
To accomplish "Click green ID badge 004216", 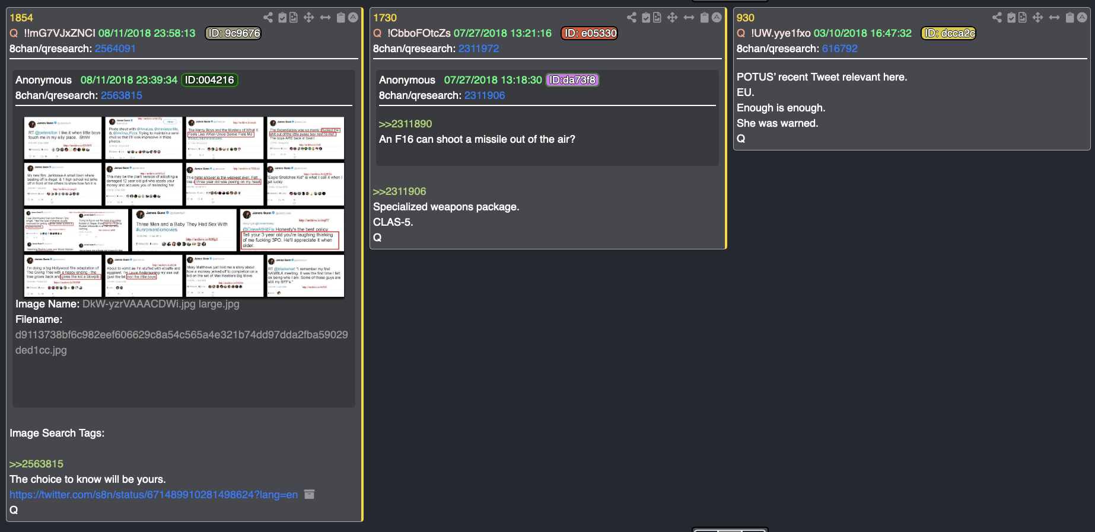I will coord(209,80).
